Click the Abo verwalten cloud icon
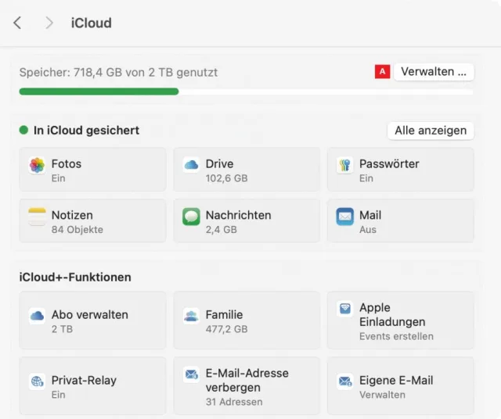Viewport: 501px width, 419px height. click(37, 316)
